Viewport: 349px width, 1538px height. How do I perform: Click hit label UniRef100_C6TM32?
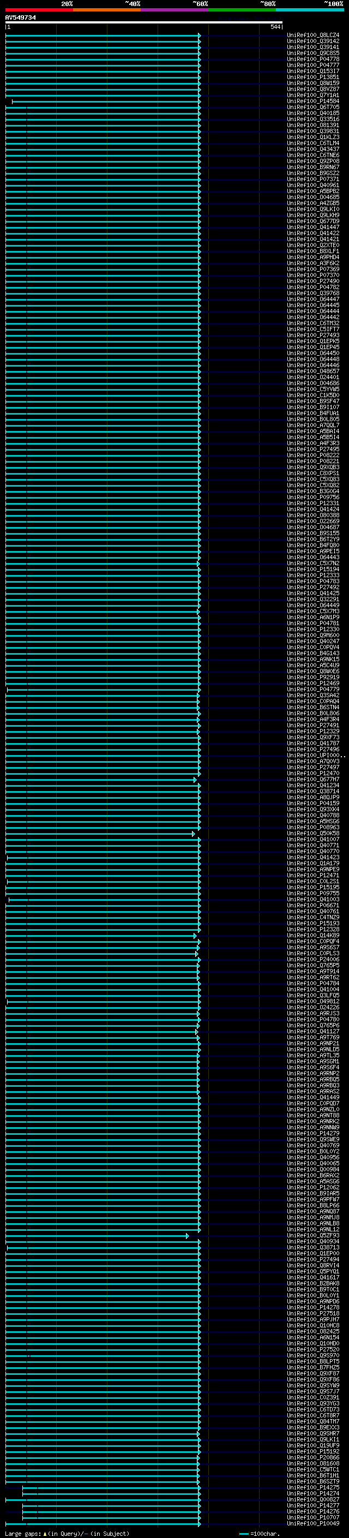(x=313, y=324)
